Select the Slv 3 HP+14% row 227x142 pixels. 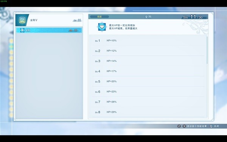point(148,61)
